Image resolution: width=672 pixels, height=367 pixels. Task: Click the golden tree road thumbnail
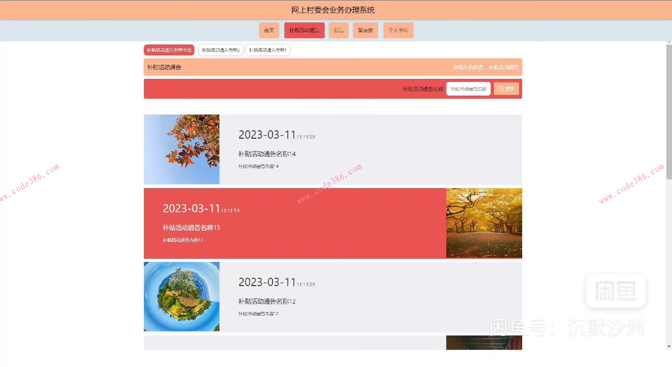click(x=484, y=223)
